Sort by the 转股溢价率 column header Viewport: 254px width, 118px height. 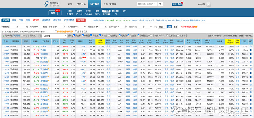(x=100, y=42)
